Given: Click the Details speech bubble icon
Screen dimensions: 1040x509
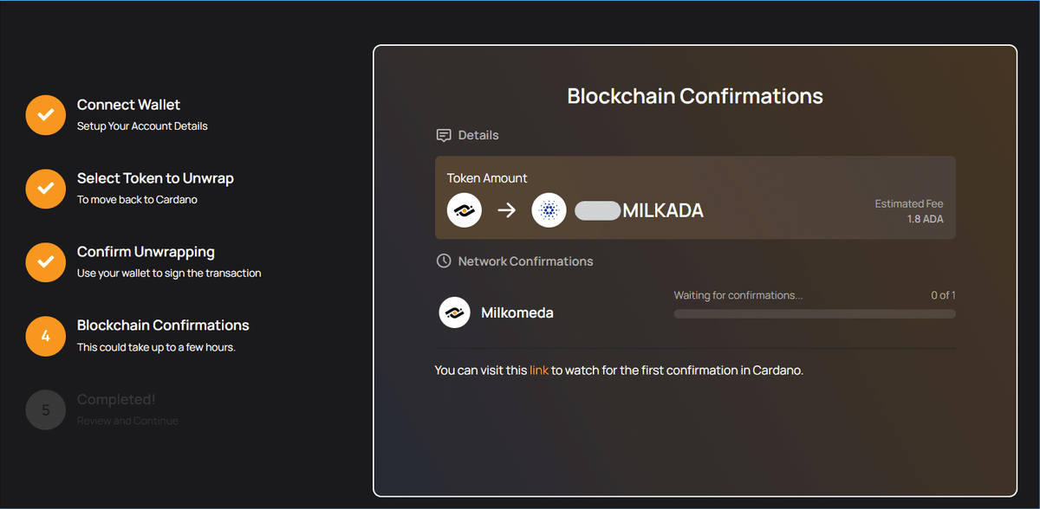Looking at the screenshot, I should pyautogui.click(x=444, y=136).
